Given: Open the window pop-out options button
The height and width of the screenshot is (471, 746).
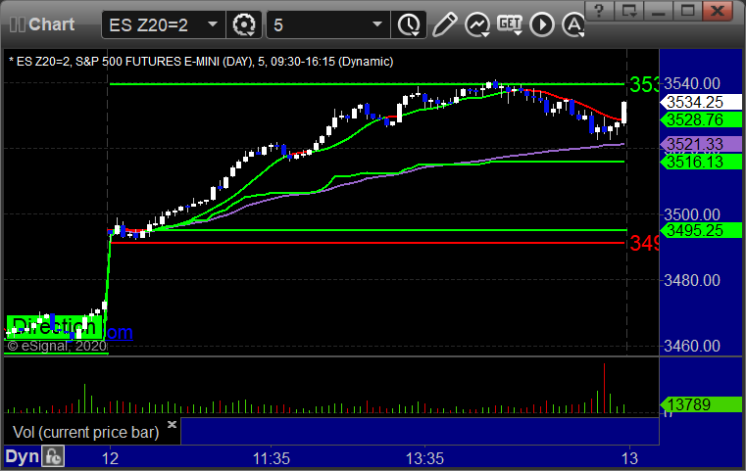Looking at the screenshot, I should click(628, 11).
